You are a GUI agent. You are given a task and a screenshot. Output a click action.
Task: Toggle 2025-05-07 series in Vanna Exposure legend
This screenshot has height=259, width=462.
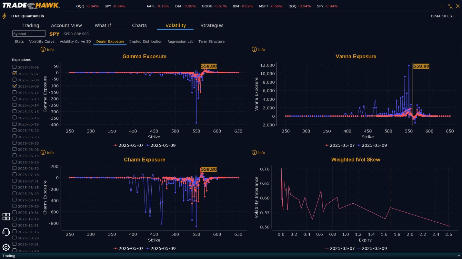coord(340,145)
